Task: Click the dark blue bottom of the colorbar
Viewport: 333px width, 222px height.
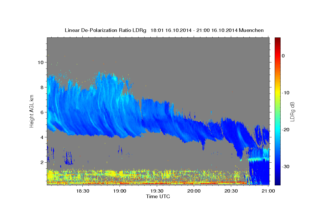Action: tap(277, 182)
